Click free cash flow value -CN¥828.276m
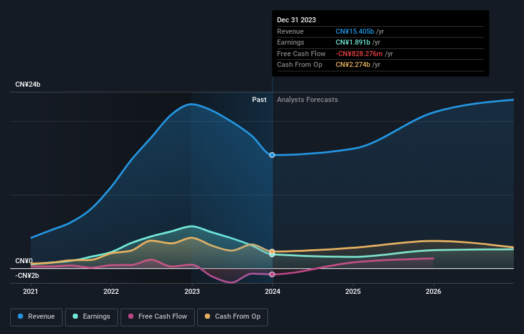This screenshot has height=334, width=524. [359, 54]
